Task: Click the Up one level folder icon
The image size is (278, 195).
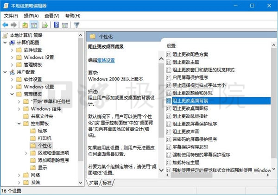Action: [x=25, y=25]
